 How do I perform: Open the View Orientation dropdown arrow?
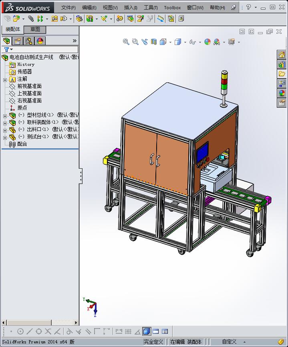170,42
